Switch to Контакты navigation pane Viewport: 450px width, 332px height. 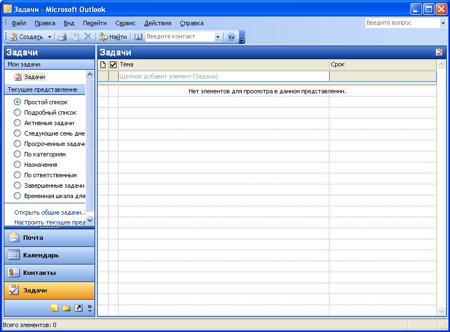49,273
